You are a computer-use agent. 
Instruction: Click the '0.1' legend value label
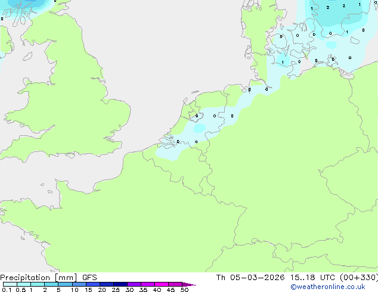[x=7, y=290]
